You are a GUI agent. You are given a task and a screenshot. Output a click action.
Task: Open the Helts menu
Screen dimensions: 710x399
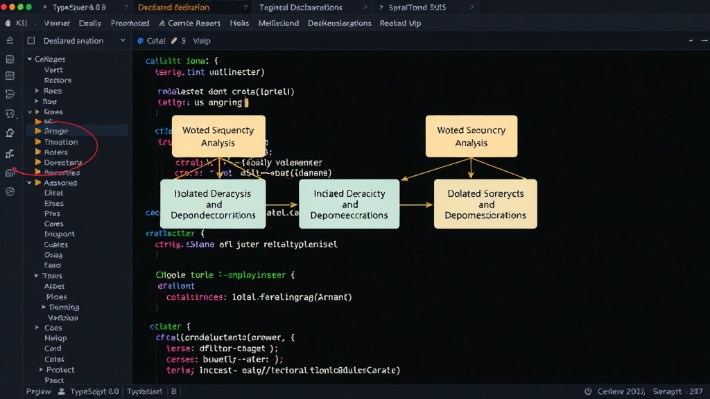click(239, 23)
